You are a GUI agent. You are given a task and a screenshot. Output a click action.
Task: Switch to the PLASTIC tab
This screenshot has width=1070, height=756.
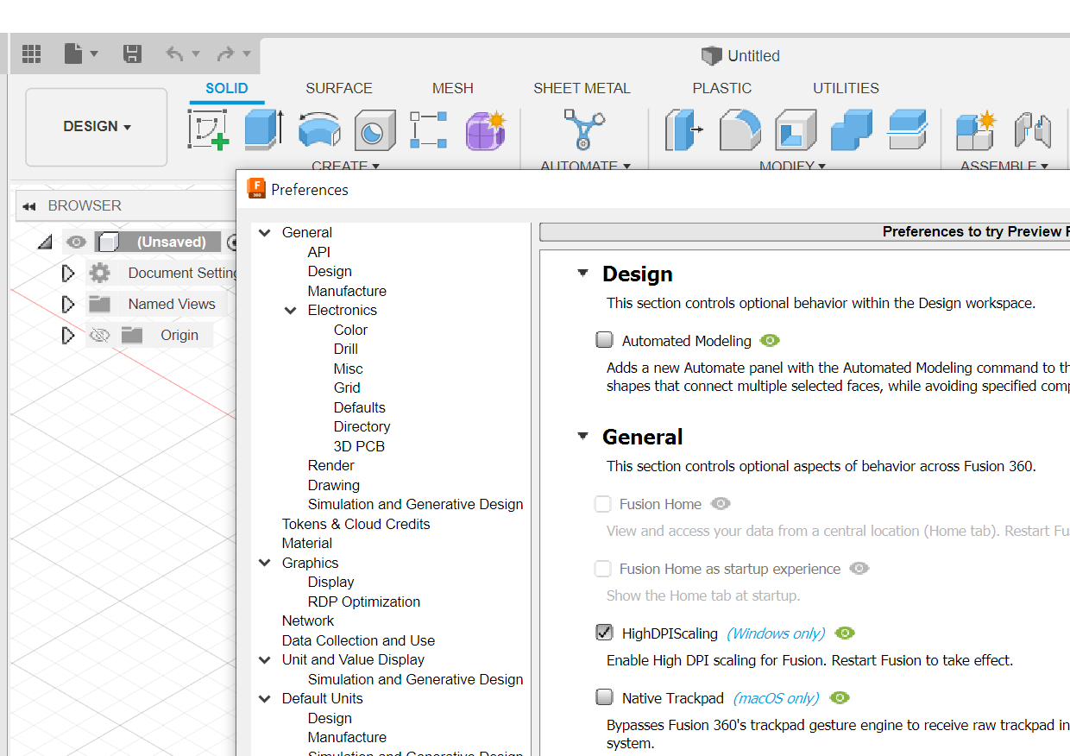722,88
